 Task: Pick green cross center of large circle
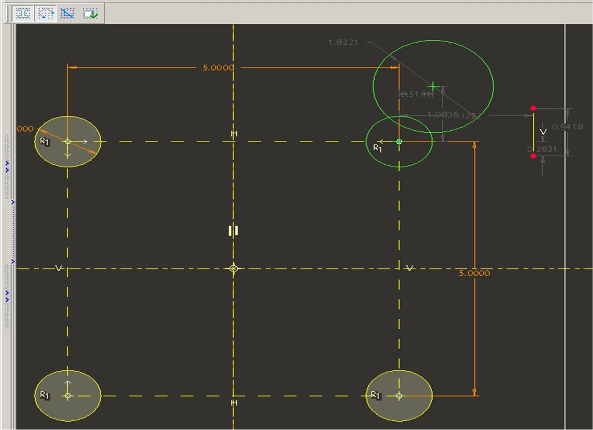coord(433,87)
